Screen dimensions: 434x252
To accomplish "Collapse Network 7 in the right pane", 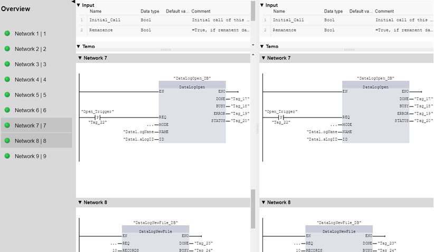I will (x=263, y=58).
